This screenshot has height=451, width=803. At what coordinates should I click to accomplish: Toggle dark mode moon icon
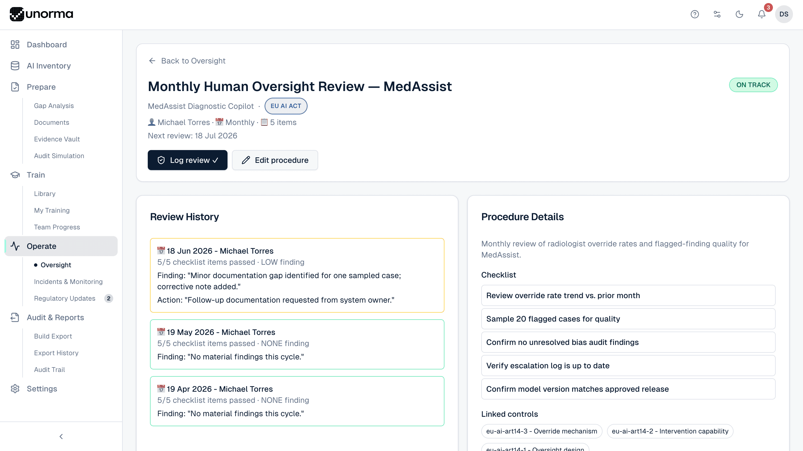point(739,14)
